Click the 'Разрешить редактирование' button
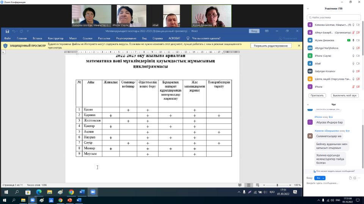 [x=270, y=46]
